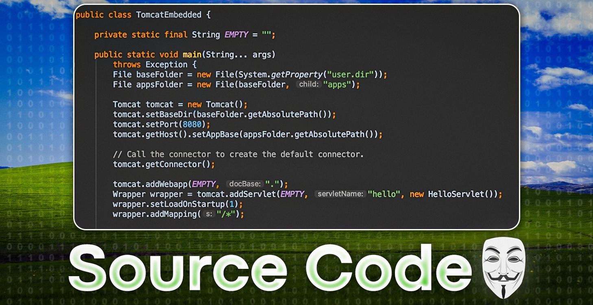The height and width of the screenshot is (305, 593).
Task: Click the setAppBase method call
Action: [215, 134]
